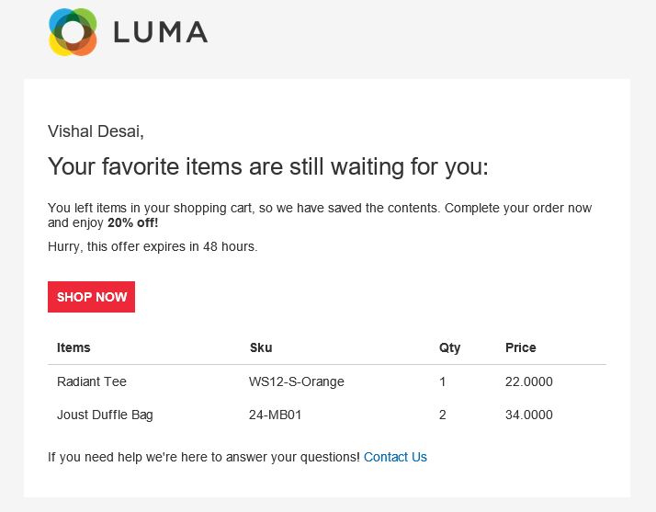
Task: Click the Qty column header
Action: [449, 347]
